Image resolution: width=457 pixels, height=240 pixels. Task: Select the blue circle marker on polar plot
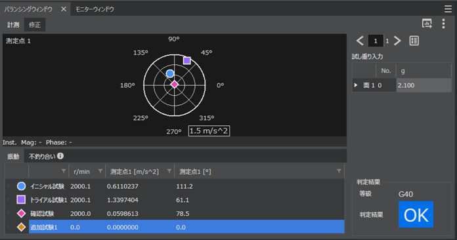coord(170,73)
